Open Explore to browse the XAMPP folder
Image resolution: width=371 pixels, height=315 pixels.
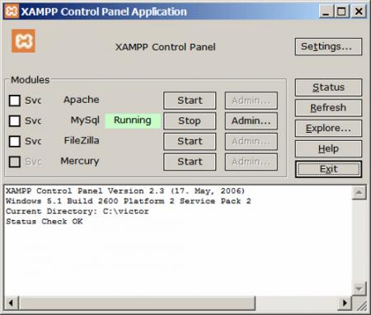(328, 128)
